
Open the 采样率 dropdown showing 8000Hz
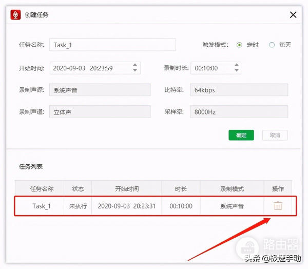coord(239,112)
